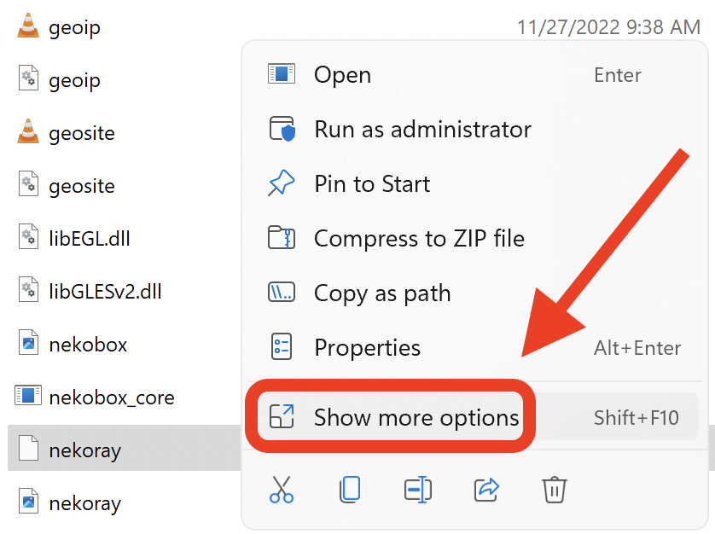The height and width of the screenshot is (534, 715).
Task: Expand Show more options
Action: click(416, 418)
